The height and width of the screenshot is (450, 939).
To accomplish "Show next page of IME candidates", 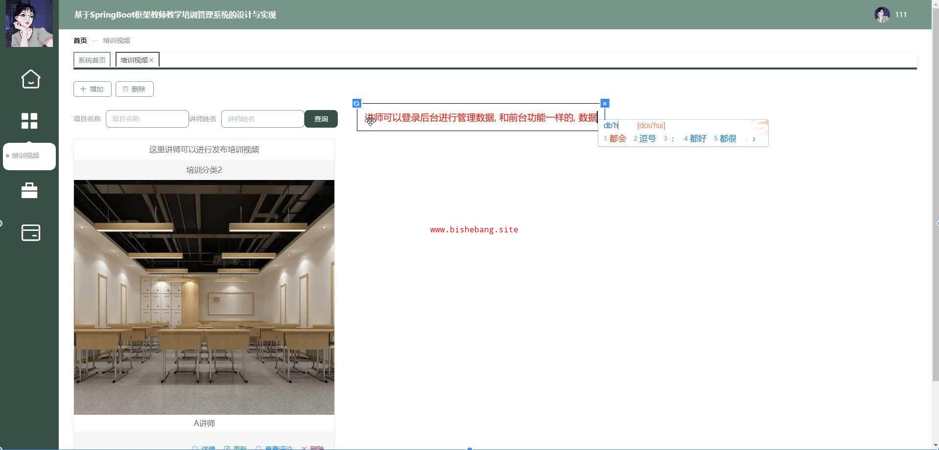I will pos(754,139).
